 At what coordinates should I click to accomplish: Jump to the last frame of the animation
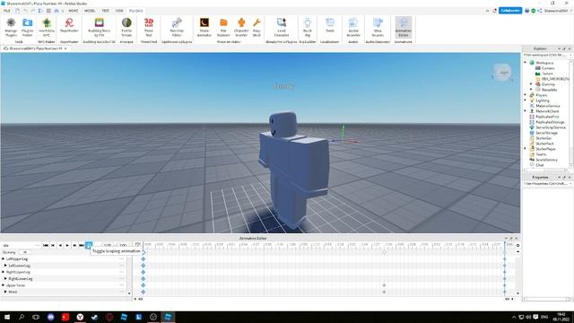[x=82, y=245]
